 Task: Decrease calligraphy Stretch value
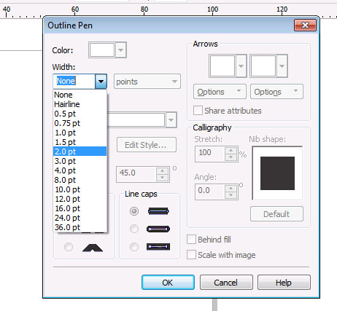click(231, 157)
